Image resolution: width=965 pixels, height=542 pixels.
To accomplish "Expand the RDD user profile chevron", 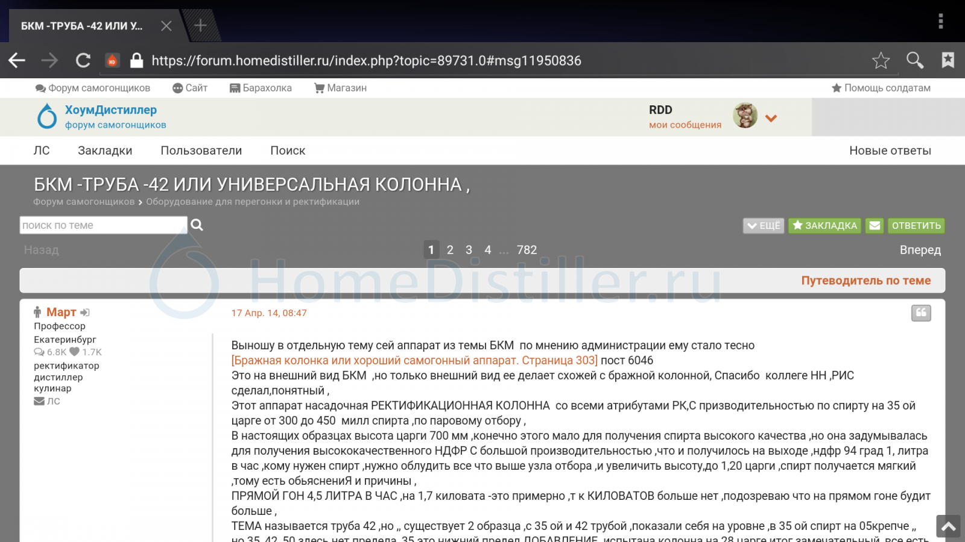I will pyautogui.click(x=771, y=118).
